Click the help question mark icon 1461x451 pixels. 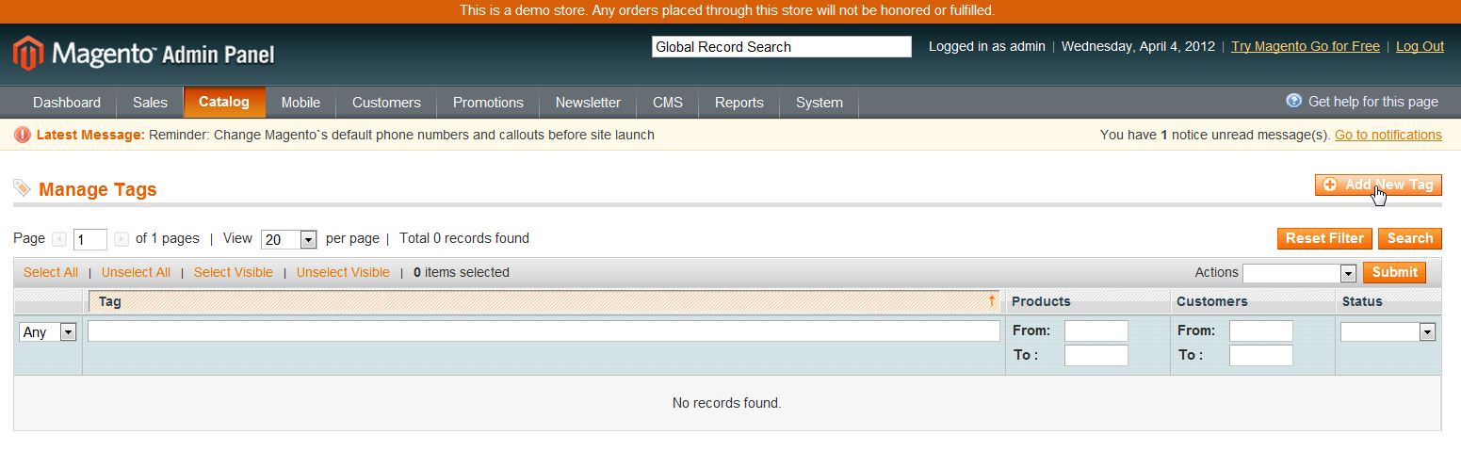(1294, 101)
